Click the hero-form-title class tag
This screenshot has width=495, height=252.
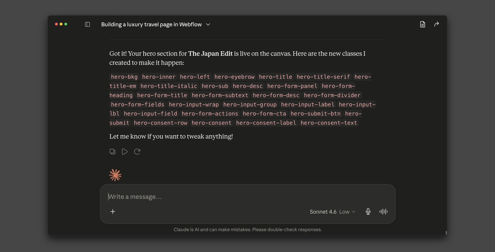pyautogui.click(x=162, y=95)
